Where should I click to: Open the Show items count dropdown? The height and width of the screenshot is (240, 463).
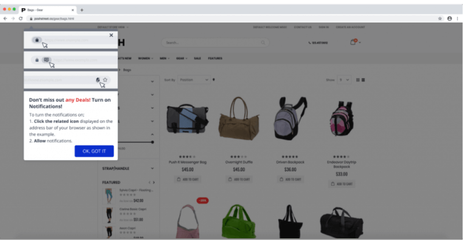pyautogui.click(x=344, y=80)
